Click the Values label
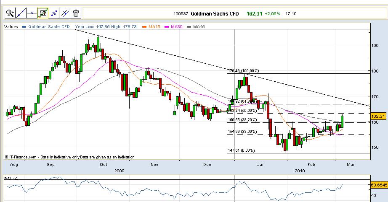This screenshot has width=388, height=202. point(11,26)
